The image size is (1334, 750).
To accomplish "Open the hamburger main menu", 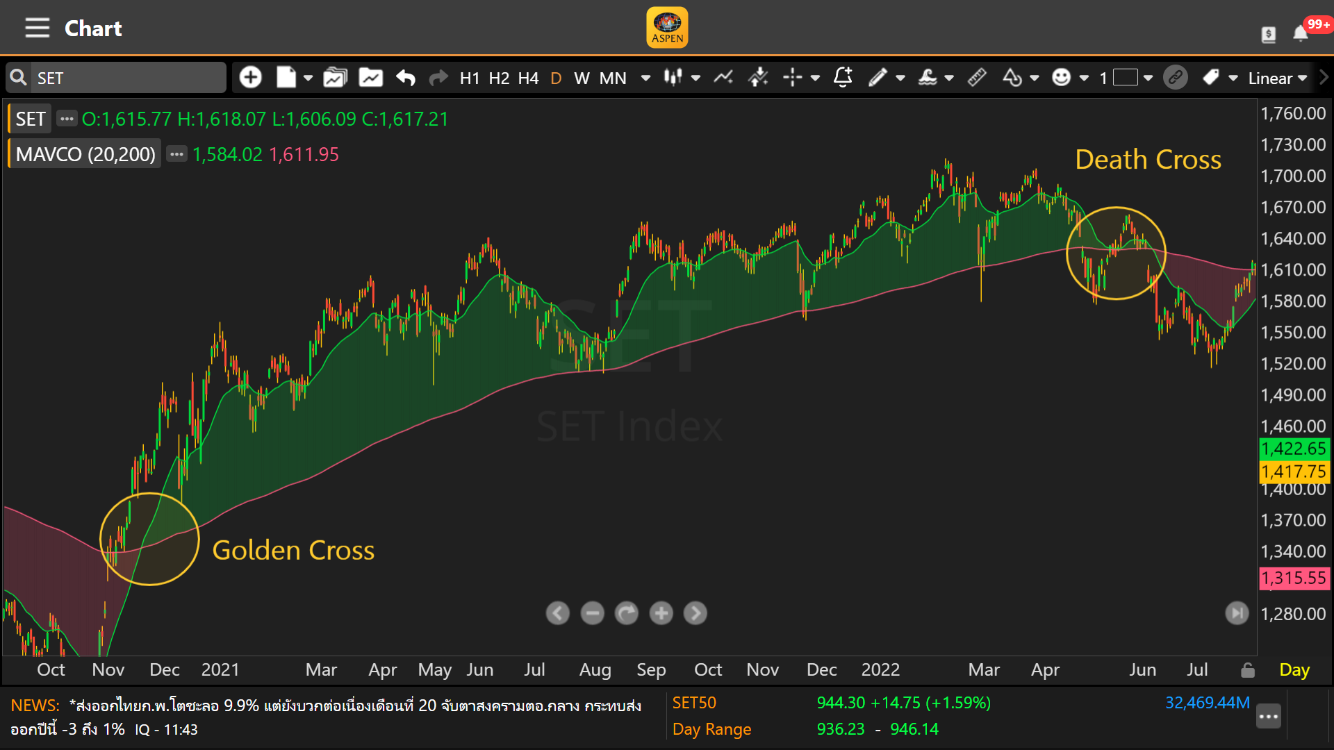I will click(38, 28).
